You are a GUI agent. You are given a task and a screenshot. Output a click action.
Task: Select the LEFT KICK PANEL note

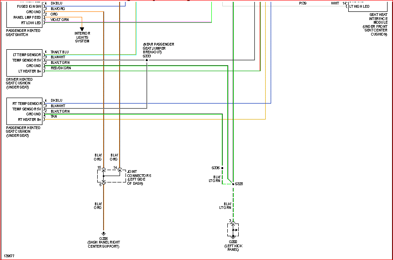coord(233,248)
